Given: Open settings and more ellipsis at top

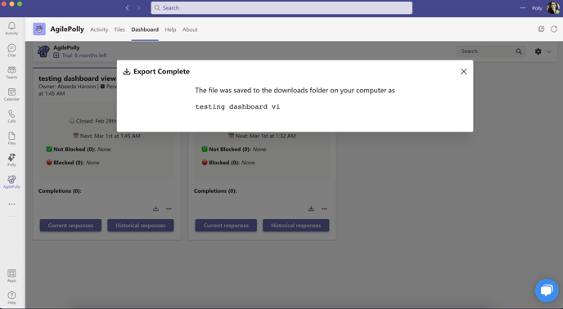Looking at the screenshot, I should pyautogui.click(x=523, y=7).
